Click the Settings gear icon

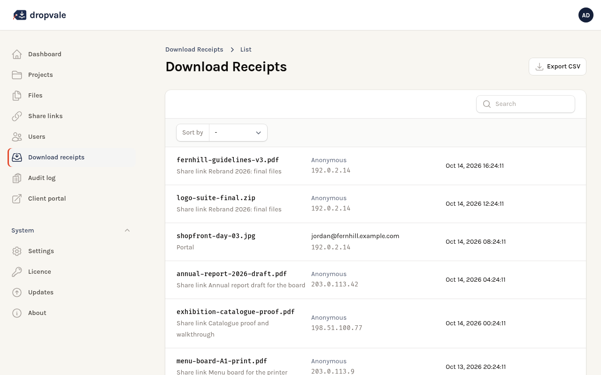click(x=17, y=251)
